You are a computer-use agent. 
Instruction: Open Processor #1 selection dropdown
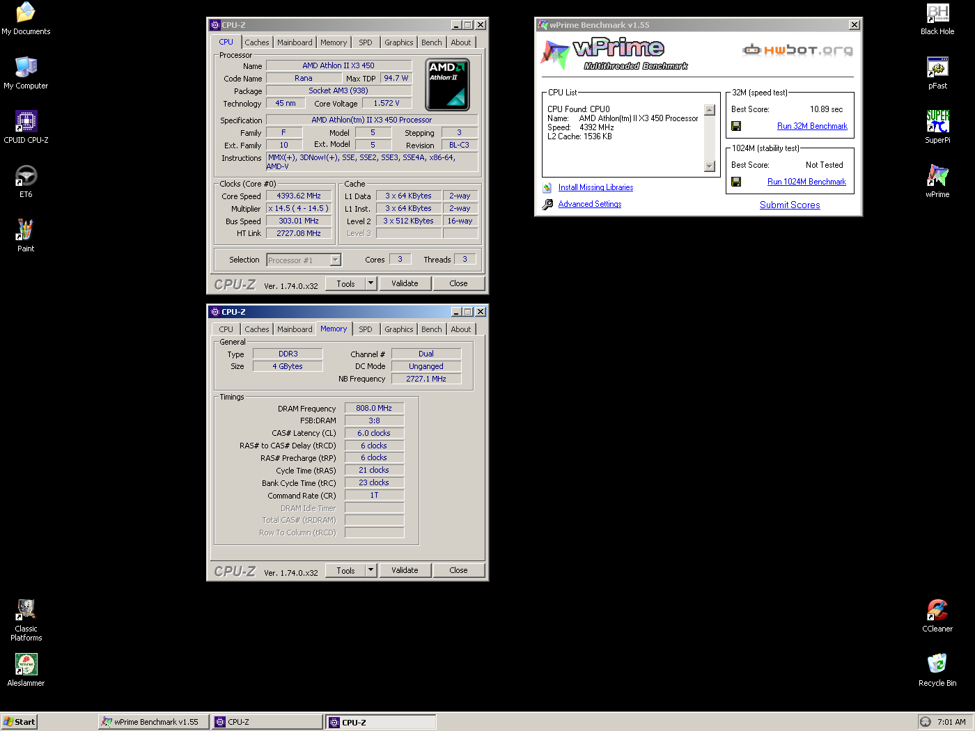point(336,260)
